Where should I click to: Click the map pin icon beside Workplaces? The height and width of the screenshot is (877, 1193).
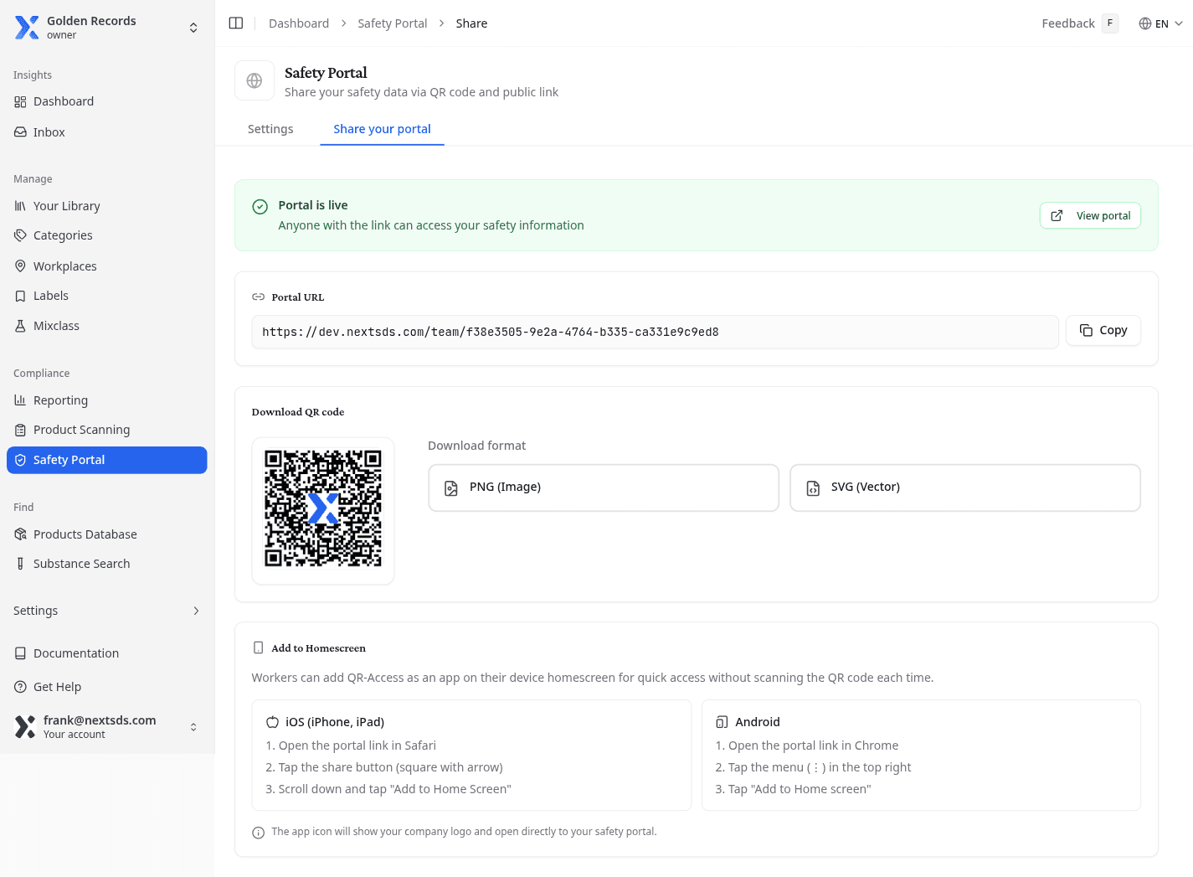tap(20, 266)
